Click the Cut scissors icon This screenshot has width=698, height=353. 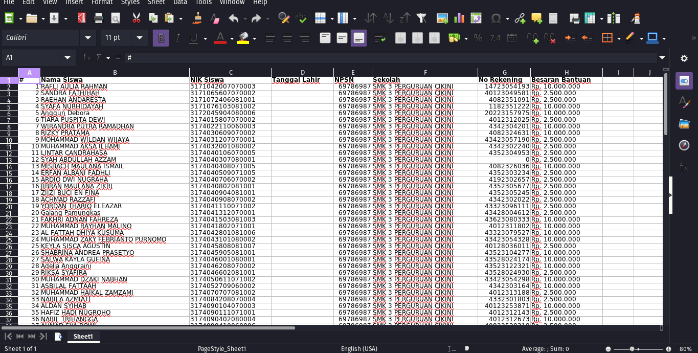pyautogui.click(x=136, y=18)
